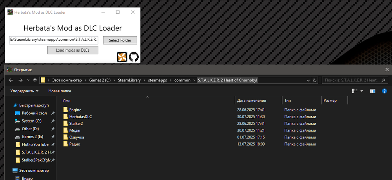This screenshot has width=392, height=180.
Task: Click the search box Поиск field
Action: click(x=355, y=80)
